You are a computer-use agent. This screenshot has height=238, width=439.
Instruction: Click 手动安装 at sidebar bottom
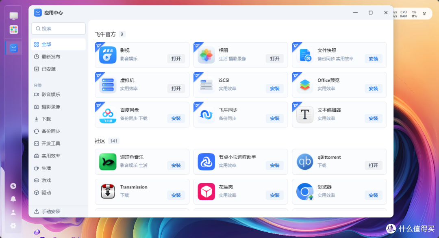click(58, 212)
